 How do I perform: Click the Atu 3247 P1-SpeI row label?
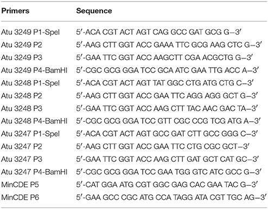point(30,134)
